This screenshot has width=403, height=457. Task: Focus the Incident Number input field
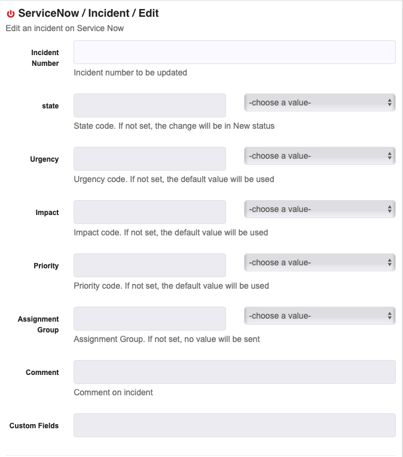[234, 52]
